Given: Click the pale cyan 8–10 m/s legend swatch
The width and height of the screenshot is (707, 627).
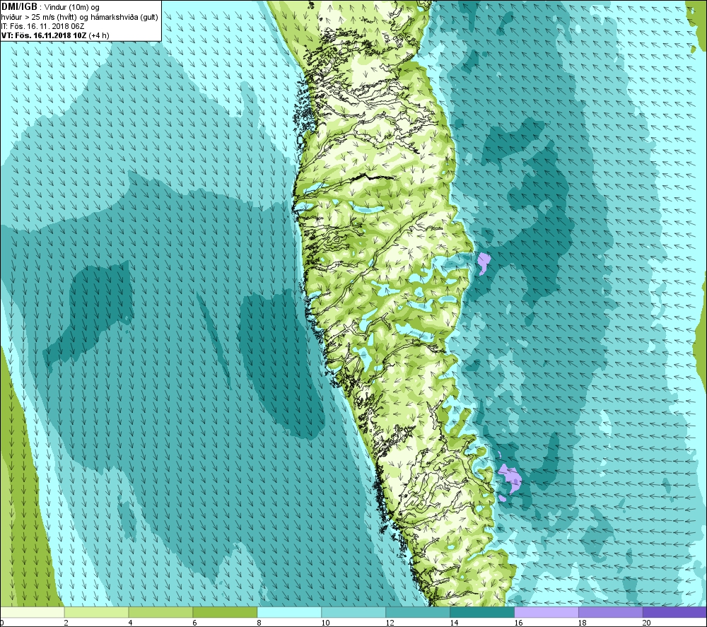Looking at the screenshot, I should click(289, 612).
